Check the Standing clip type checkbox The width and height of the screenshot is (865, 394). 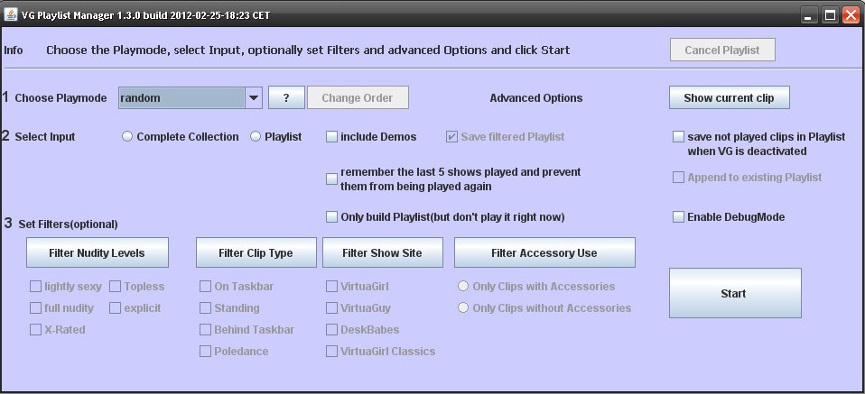point(205,308)
